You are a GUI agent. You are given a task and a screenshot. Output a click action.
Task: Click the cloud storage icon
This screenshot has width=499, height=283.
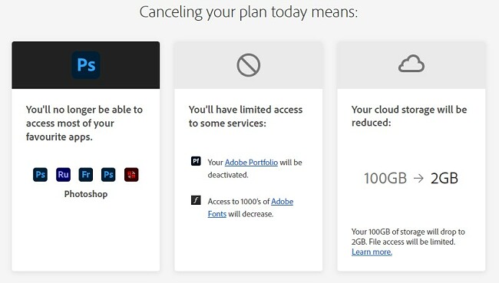click(x=411, y=64)
